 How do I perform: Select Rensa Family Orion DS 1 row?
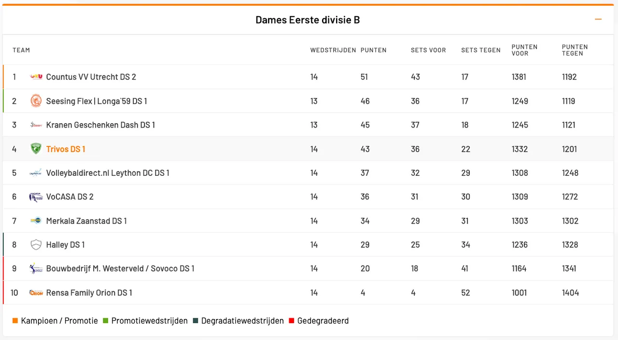coord(308,293)
